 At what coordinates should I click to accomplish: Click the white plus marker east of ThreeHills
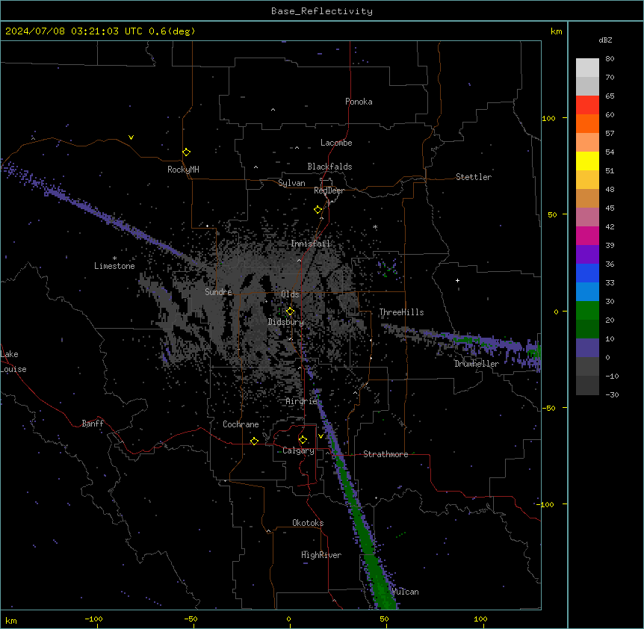click(457, 280)
